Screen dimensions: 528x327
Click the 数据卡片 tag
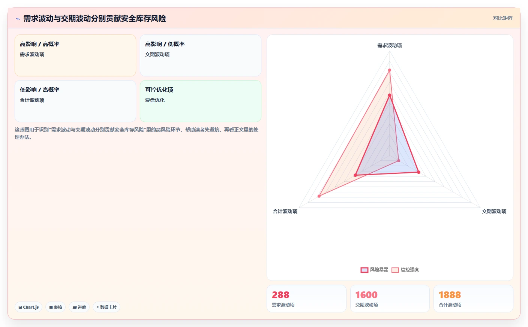pyautogui.click(x=106, y=307)
